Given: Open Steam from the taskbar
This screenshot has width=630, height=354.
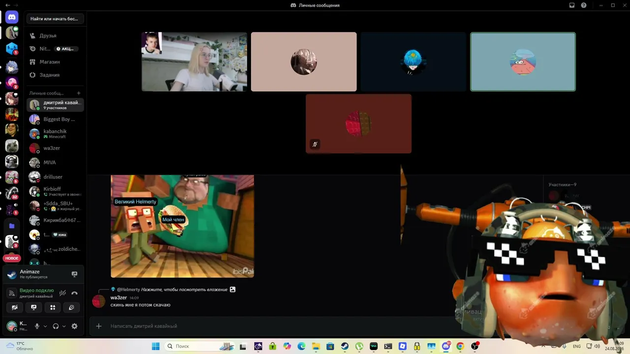Looking at the screenshot, I should [345, 346].
